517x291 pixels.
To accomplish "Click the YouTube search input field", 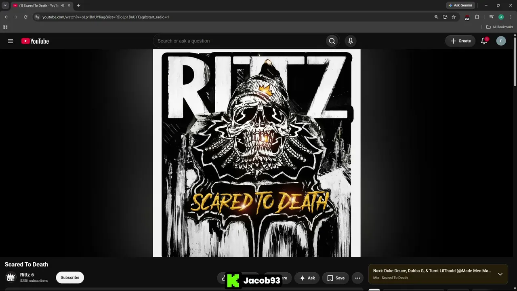I will (x=239, y=41).
